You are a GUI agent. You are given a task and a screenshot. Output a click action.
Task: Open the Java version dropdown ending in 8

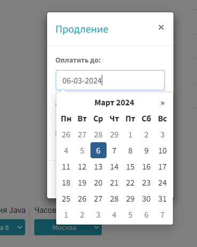pos(12,227)
